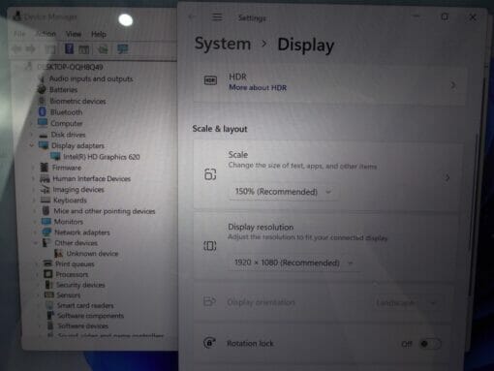Click the Display adapters monitor icon
The height and width of the screenshot is (371, 494).
(44, 145)
